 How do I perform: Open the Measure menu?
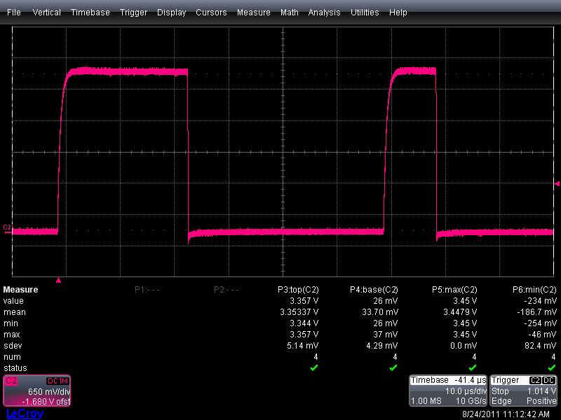tap(253, 12)
